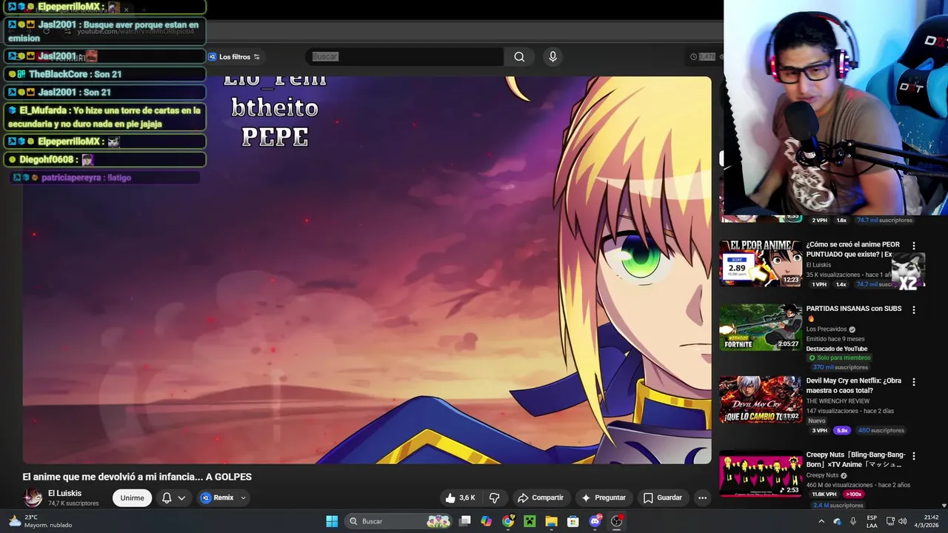
Task: Open the Los Precavidos channel link
Action: click(826, 329)
